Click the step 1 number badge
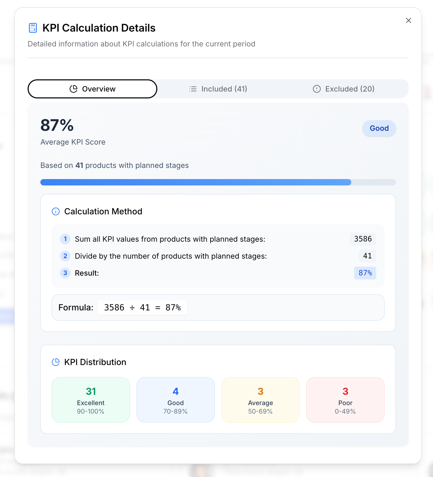This screenshot has height=477, width=433. tap(65, 239)
